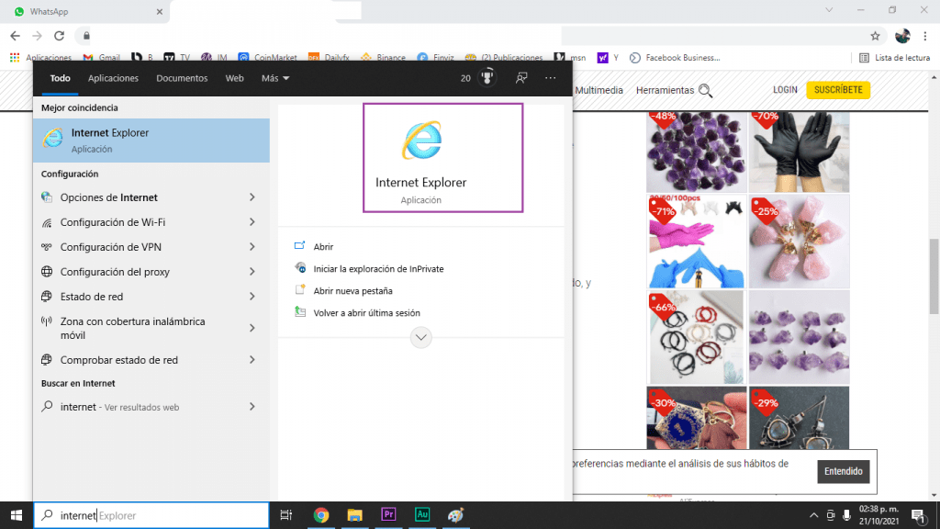The width and height of the screenshot is (940, 529).
Task: Open internet web results entry
Action: tap(151, 407)
